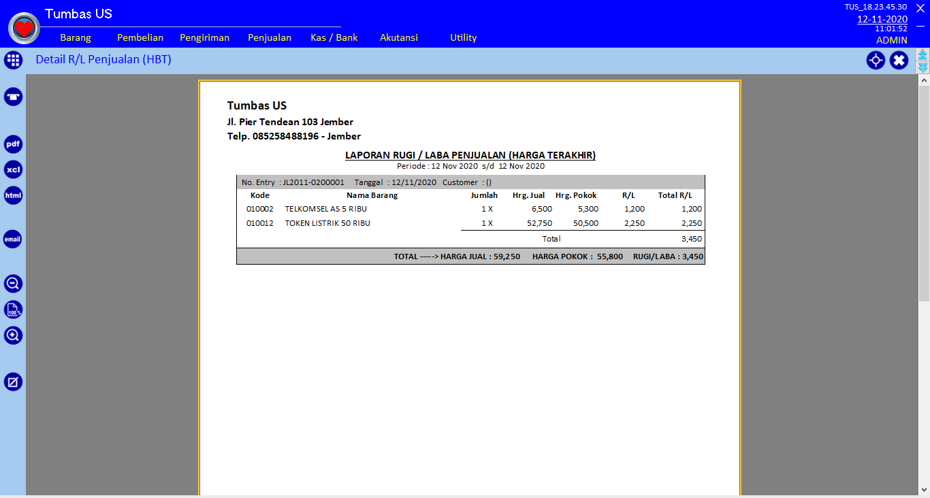Viewport: 930px width, 498px height.
Task: Click the Detail R/L Penjualan (HBT) title
Action: (x=103, y=59)
